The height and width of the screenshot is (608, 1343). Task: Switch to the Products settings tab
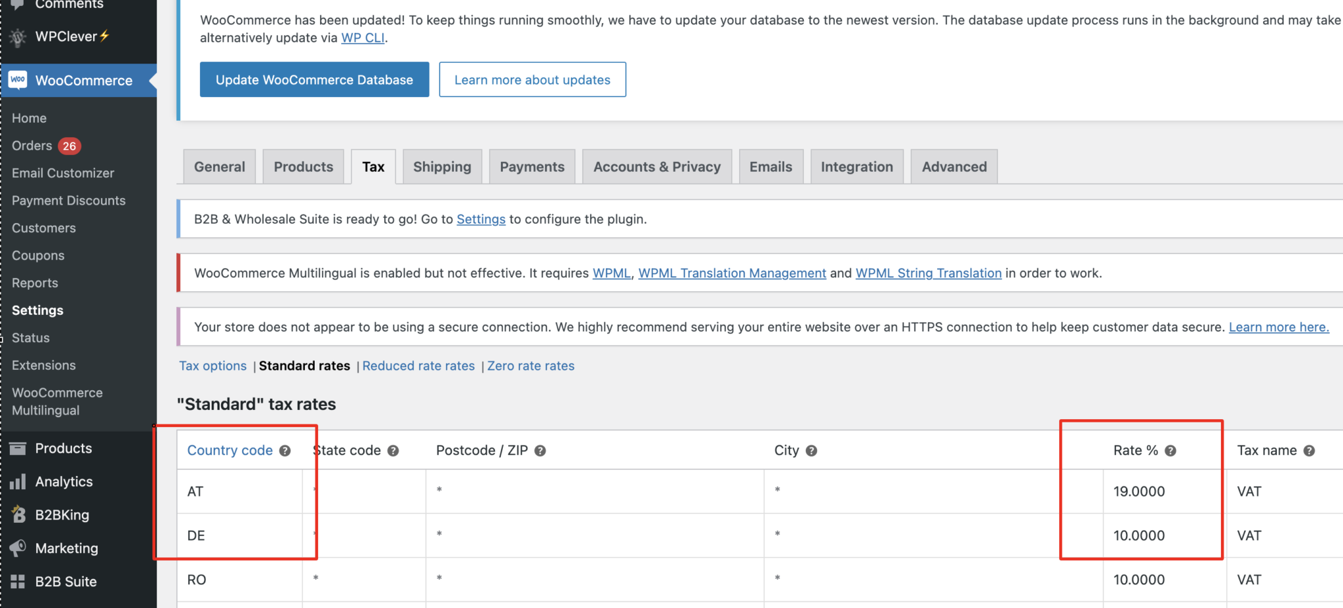(x=304, y=167)
